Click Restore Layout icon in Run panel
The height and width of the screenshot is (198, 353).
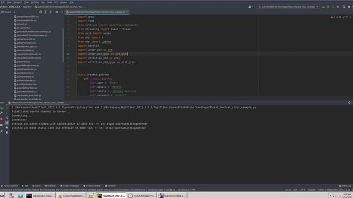point(2,125)
